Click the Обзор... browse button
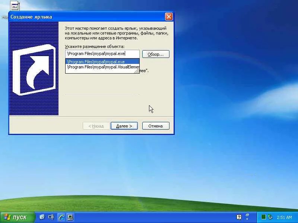This screenshot has height=223, width=298. tap(156, 54)
